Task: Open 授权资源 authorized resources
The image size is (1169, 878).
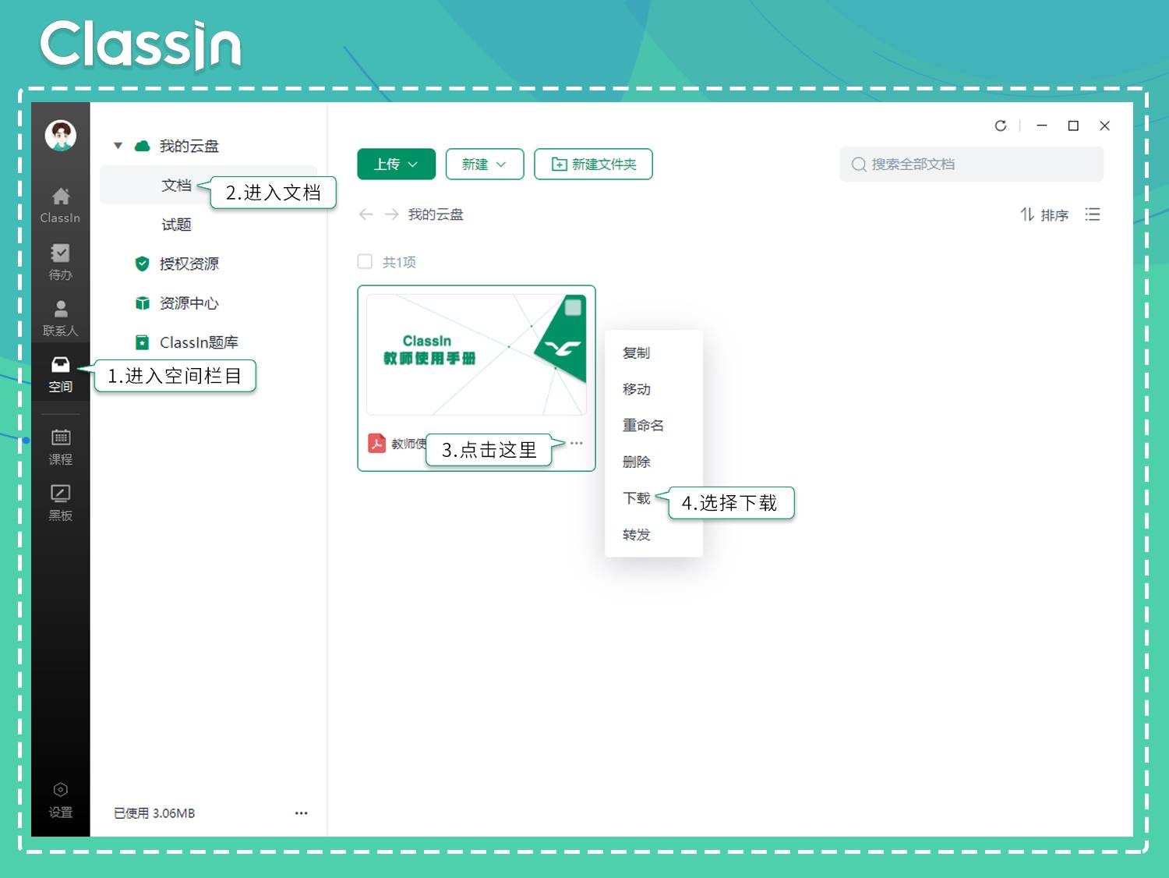Action: (x=189, y=264)
